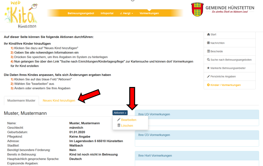263x166 pixels.
Task: Click the Gemeinde Hünstetten coat of arms
Action: click(197, 9)
